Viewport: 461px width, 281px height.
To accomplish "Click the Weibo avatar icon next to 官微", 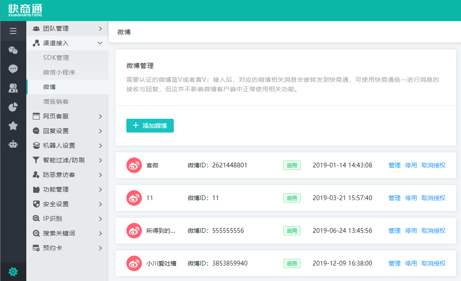I will coord(134,165).
